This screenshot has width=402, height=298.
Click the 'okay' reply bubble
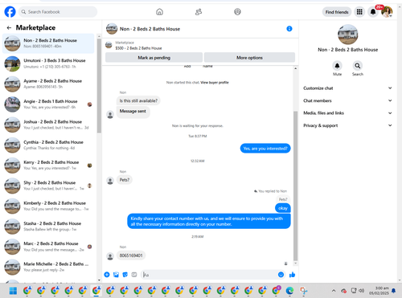[283, 208]
